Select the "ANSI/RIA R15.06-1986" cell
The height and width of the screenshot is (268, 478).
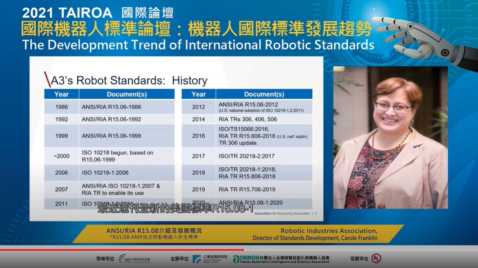click(127, 107)
